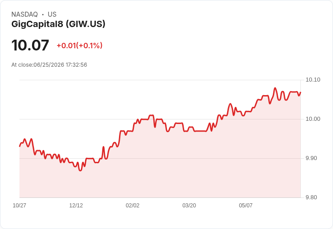The height and width of the screenshot is (229, 333).
Task: Click the 05/07 date on x-axis
Action: click(x=246, y=205)
